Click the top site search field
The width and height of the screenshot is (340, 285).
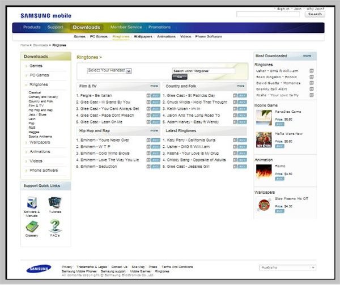pyautogui.click(x=268, y=14)
